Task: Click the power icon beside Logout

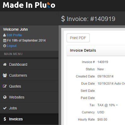Action: [x=4, y=46]
